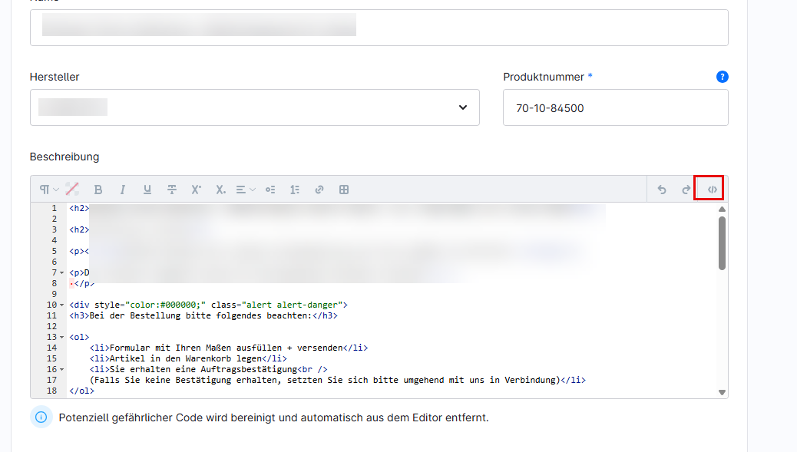Toggle subscript formatting
Viewport: 797px width, 452px height.
[220, 190]
